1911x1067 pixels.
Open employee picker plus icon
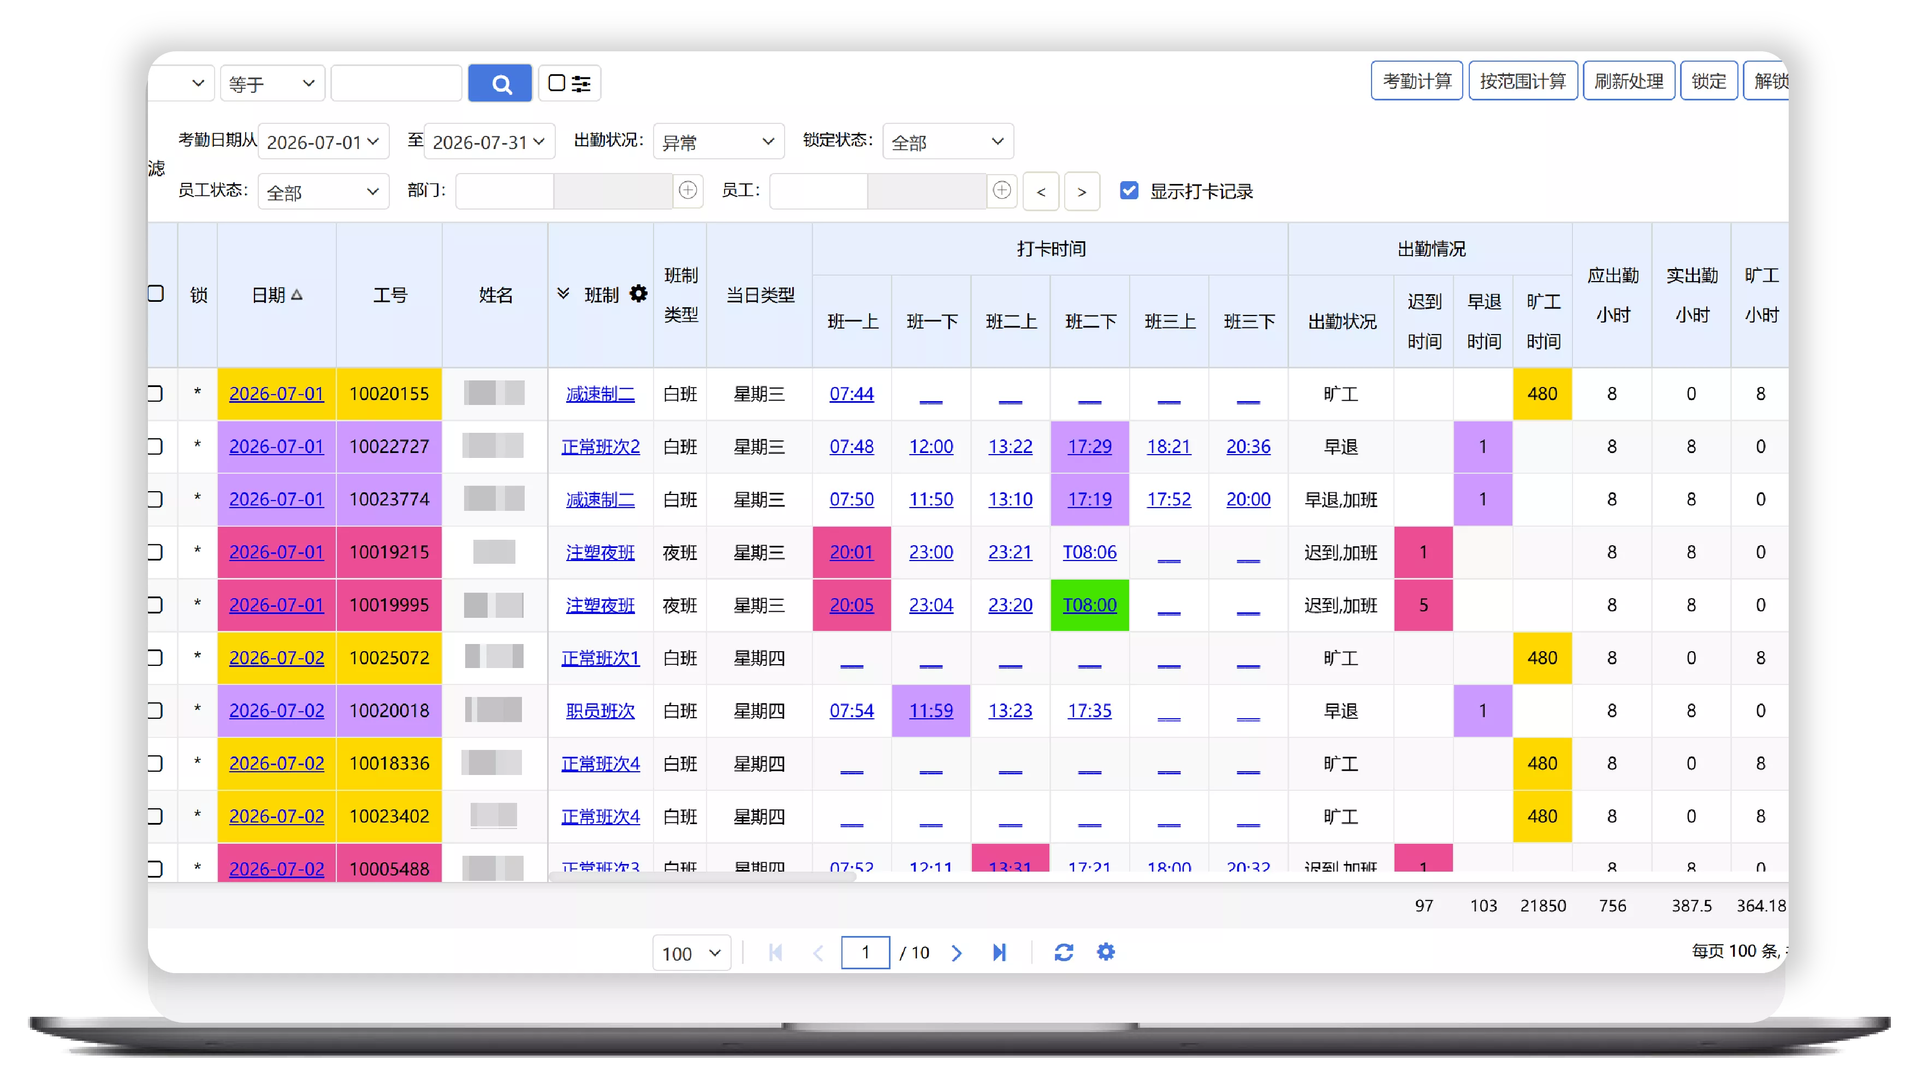click(x=1001, y=190)
